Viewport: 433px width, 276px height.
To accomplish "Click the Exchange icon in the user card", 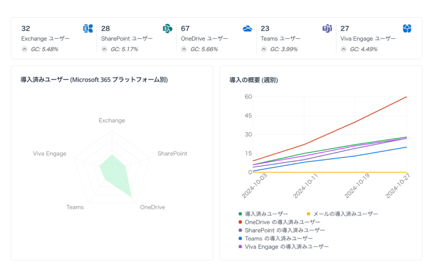I will click(x=88, y=28).
